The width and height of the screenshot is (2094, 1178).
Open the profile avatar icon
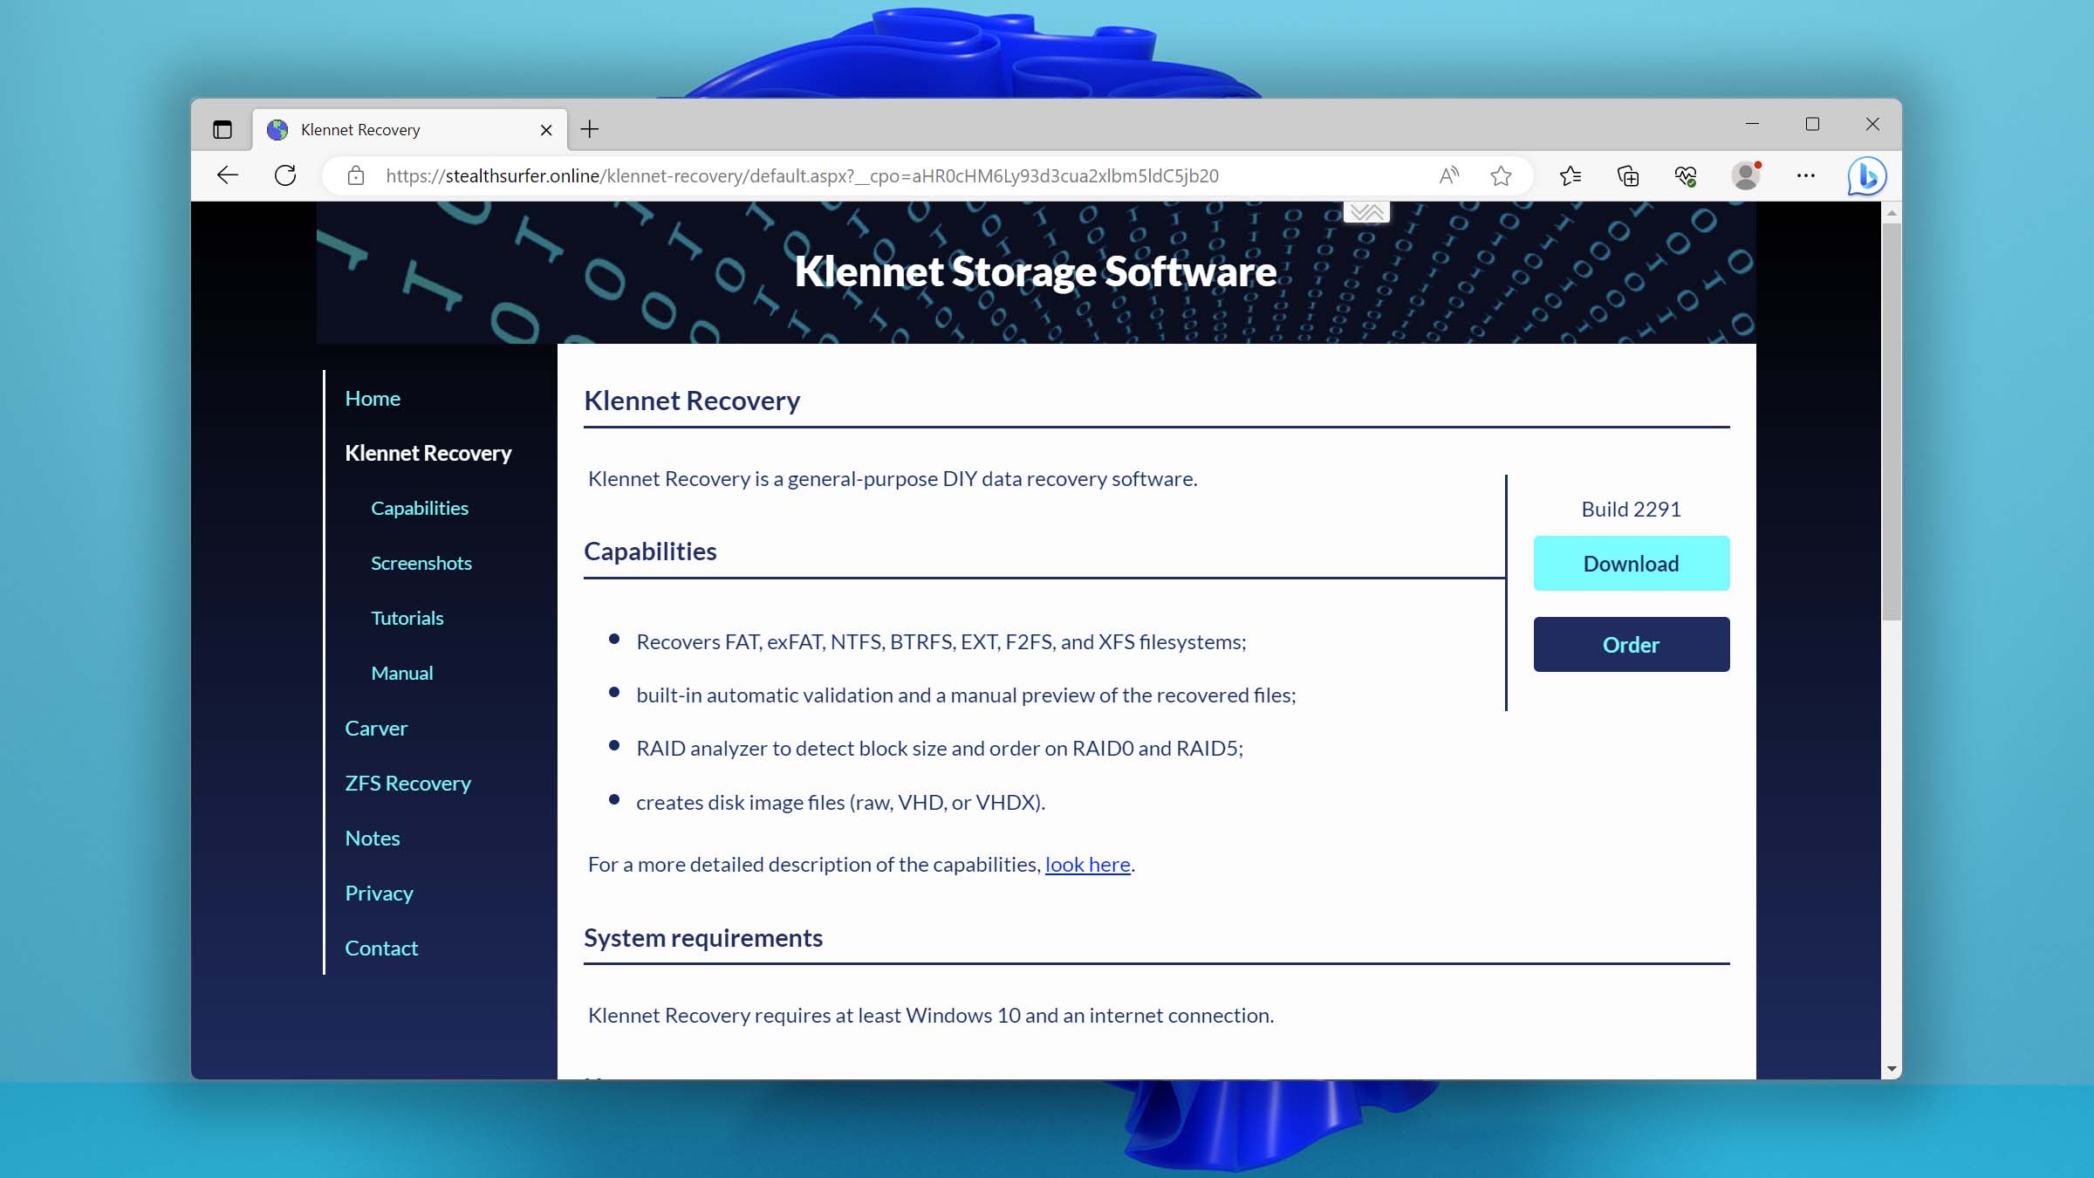tap(1746, 175)
